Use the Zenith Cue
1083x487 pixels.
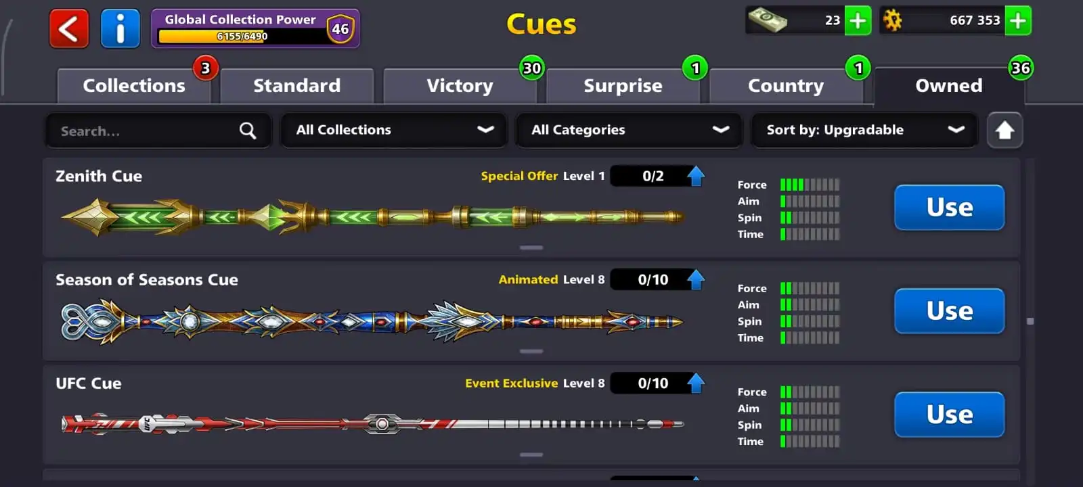[950, 208]
